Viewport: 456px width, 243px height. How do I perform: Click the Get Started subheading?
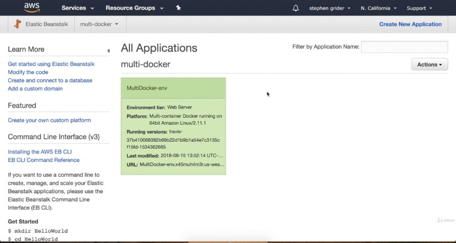[23, 222]
